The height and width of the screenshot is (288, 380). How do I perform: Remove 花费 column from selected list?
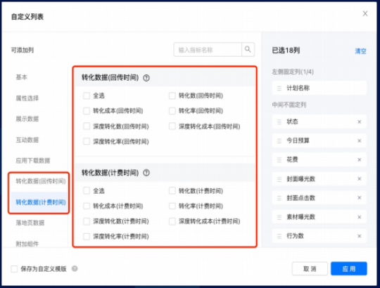pyautogui.click(x=360, y=159)
